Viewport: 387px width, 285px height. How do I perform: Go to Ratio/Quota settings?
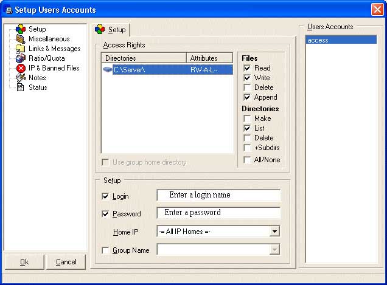(x=47, y=58)
